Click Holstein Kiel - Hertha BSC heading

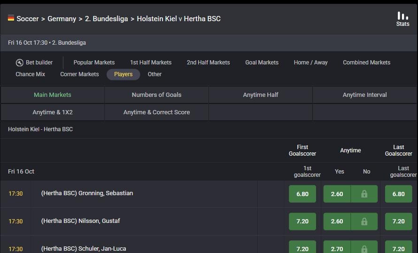(40, 129)
